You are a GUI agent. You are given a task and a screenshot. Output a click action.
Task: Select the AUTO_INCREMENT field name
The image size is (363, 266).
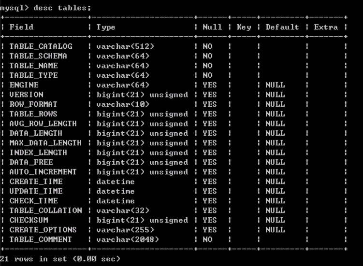(43, 172)
